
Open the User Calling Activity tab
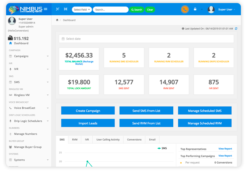pyautogui.click(x=108, y=140)
